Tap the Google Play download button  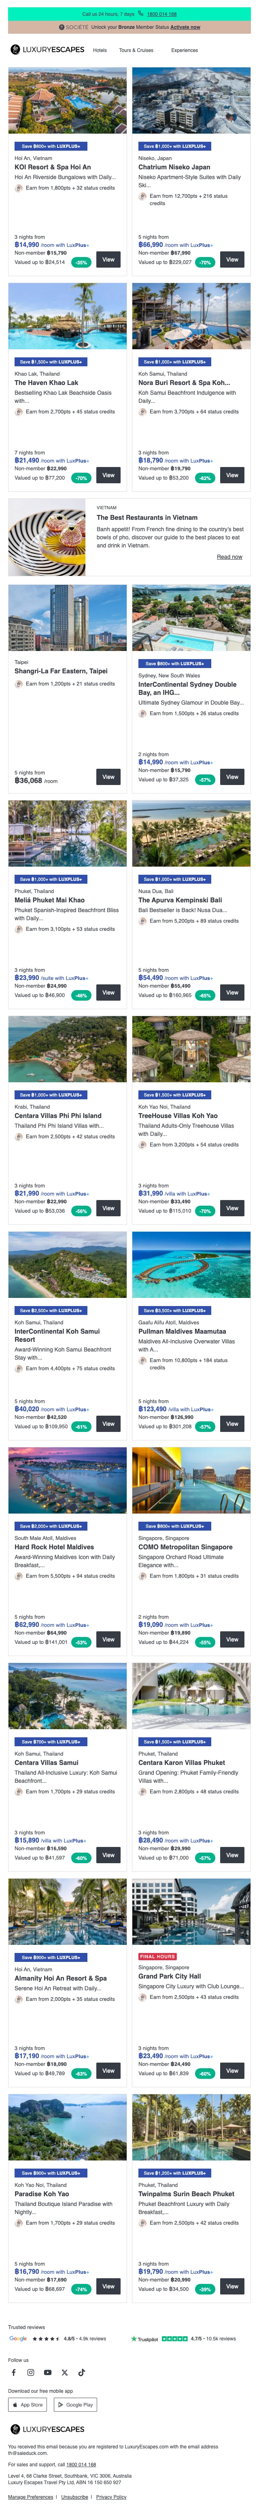pyautogui.click(x=76, y=2405)
